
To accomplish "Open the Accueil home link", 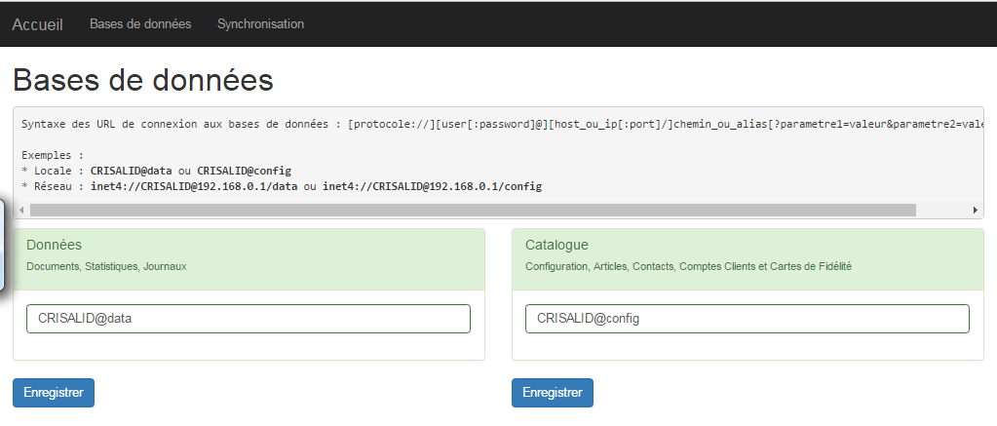I will (x=37, y=24).
